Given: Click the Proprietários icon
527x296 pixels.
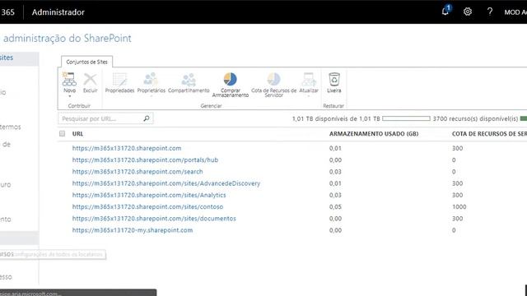Looking at the screenshot, I should (x=151, y=80).
